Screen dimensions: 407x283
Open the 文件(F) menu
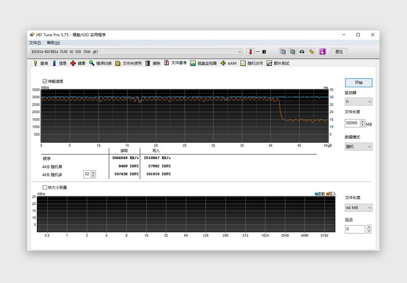(x=35, y=43)
